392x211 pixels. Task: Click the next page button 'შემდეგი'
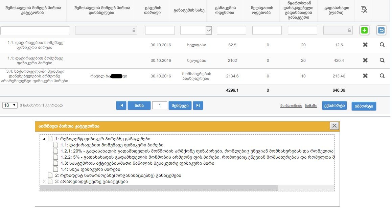(x=180, y=105)
